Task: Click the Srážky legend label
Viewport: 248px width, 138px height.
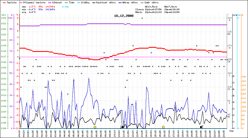Action: pyautogui.click(x=85, y=2)
